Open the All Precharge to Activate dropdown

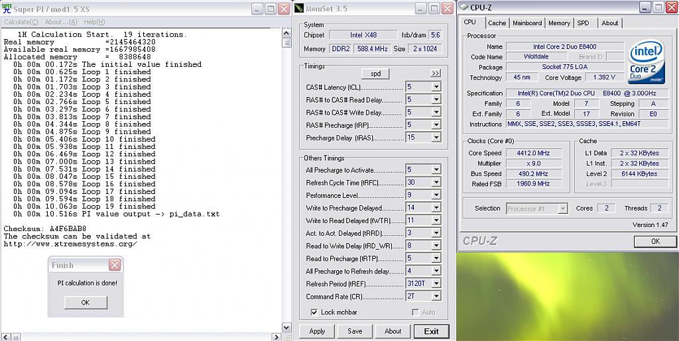pyautogui.click(x=436, y=170)
